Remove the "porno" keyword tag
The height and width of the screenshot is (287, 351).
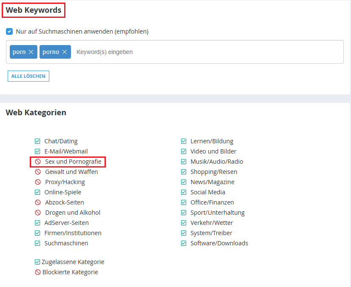pyautogui.click(x=65, y=52)
